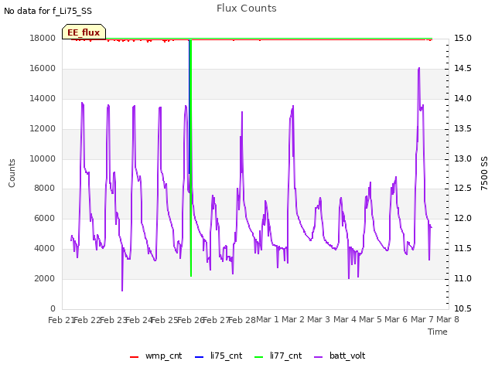Screen dimensions: 495x371
Task: Click the Flux Counts chart title
Action: tap(246, 9)
